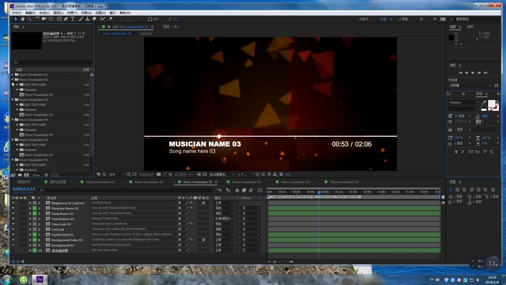The height and width of the screenshot is (285, 506).
Task: Open the 效果(T) menu
Action: point(72,13)
